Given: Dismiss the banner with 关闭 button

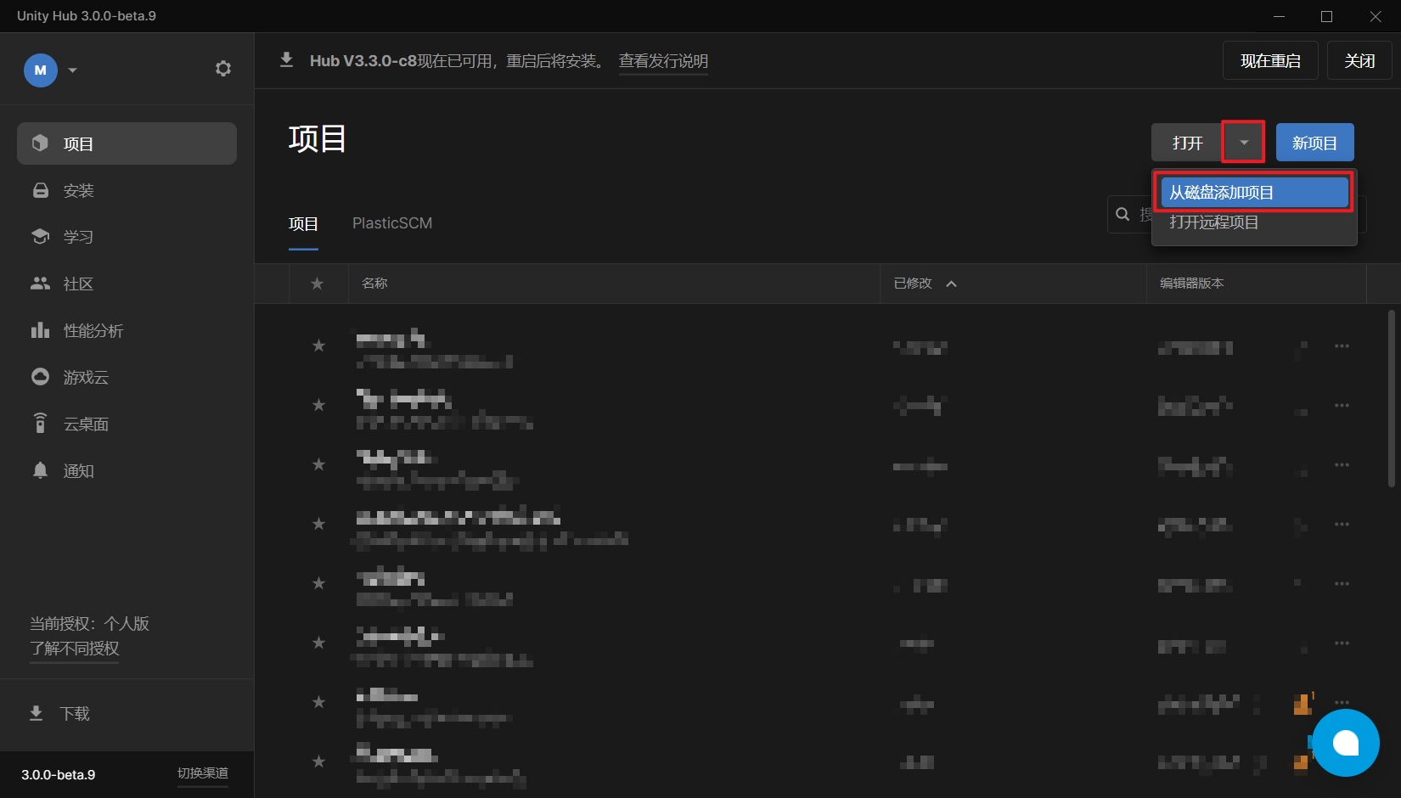Looking at the screenshot, I should [1359, 60].
